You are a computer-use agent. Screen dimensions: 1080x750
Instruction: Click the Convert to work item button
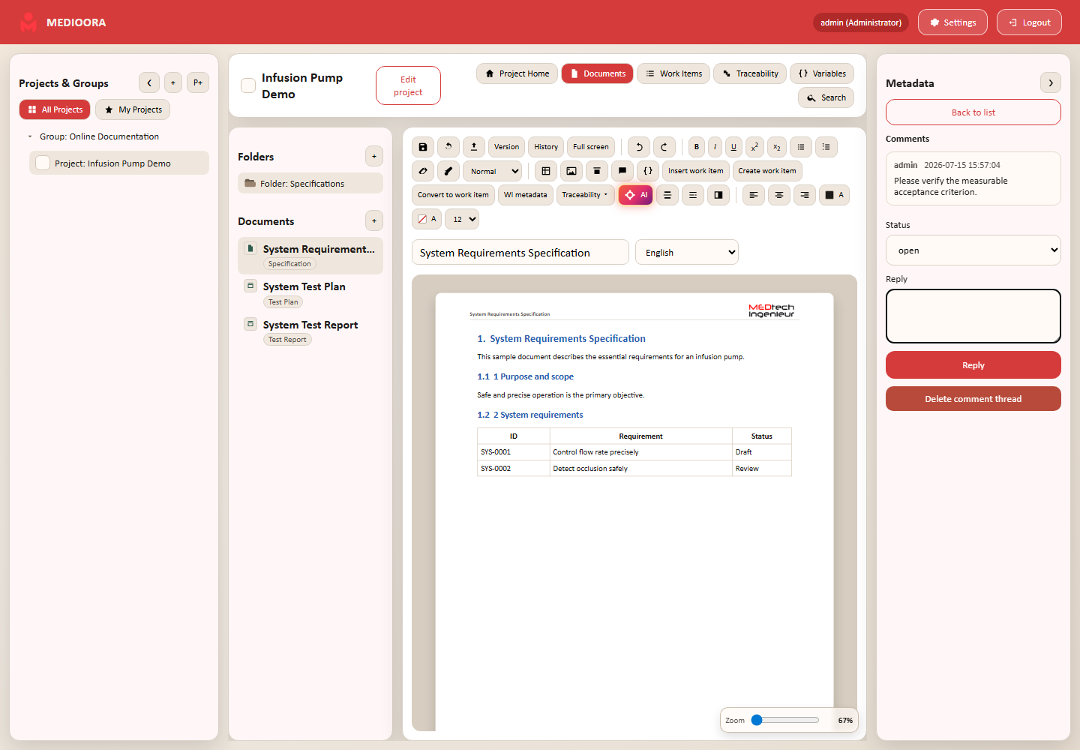(453, 195)
